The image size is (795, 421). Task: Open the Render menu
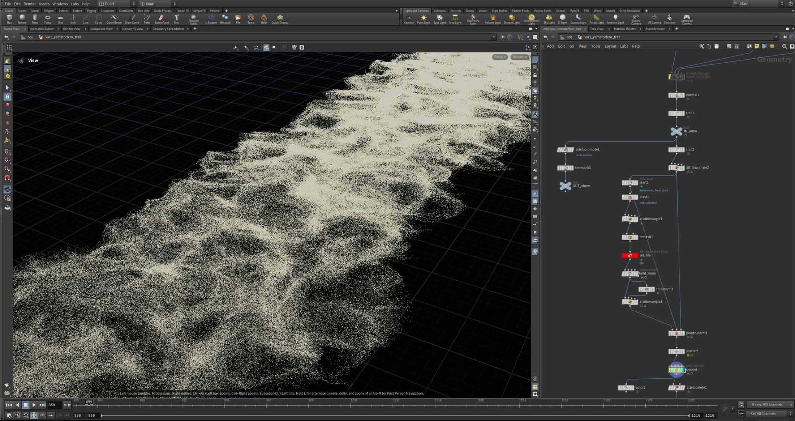[x=29, y=4]
